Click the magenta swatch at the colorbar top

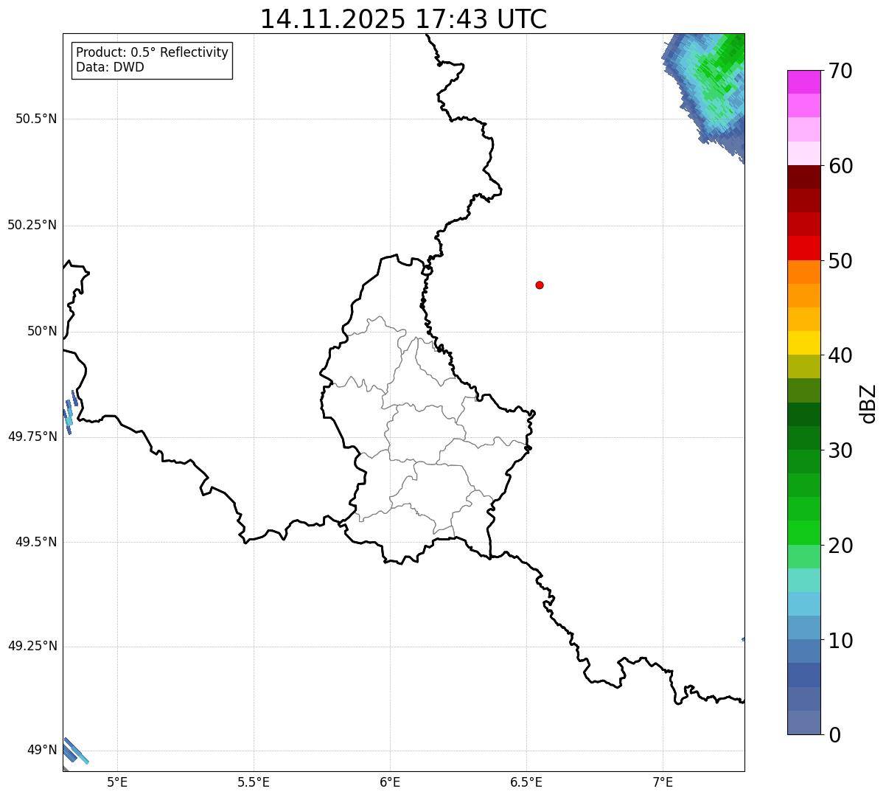[804, 82]
